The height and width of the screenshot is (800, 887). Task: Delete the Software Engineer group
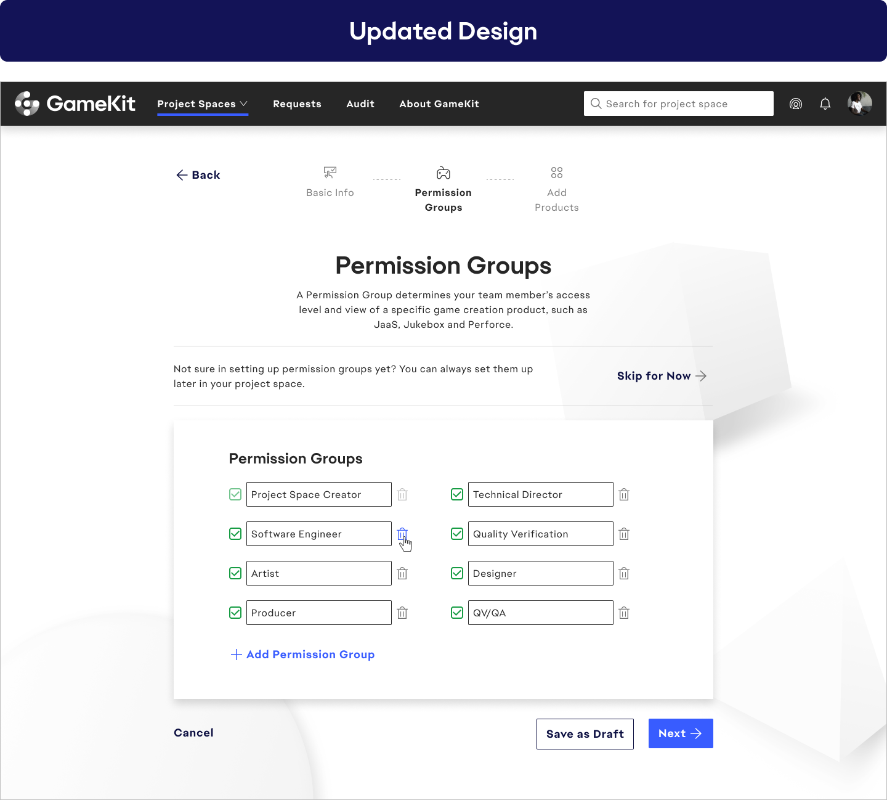coord(402,534)
